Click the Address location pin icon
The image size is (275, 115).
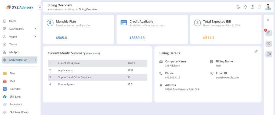click(x=161, y=85)
